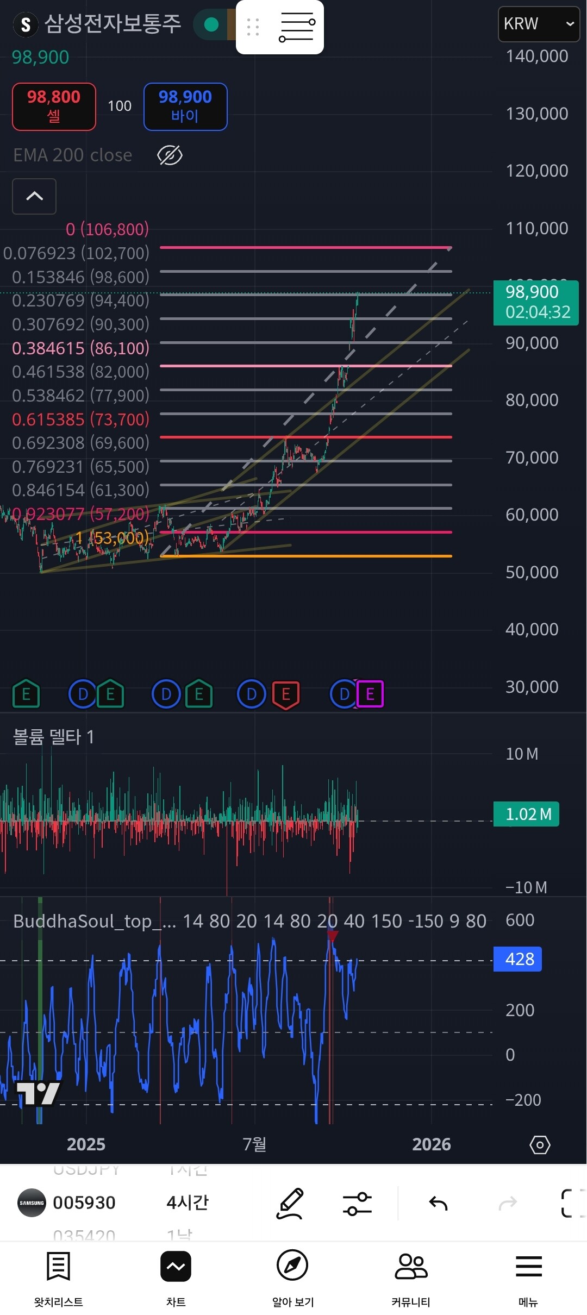587x1315 pixels.
Task: Open the 알아 보기 tab
Action: (293, 1279)
